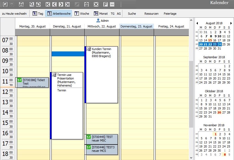Open the three-dots more options button
234x160 pixels.
pyautogui.click(x=112, y=4)
